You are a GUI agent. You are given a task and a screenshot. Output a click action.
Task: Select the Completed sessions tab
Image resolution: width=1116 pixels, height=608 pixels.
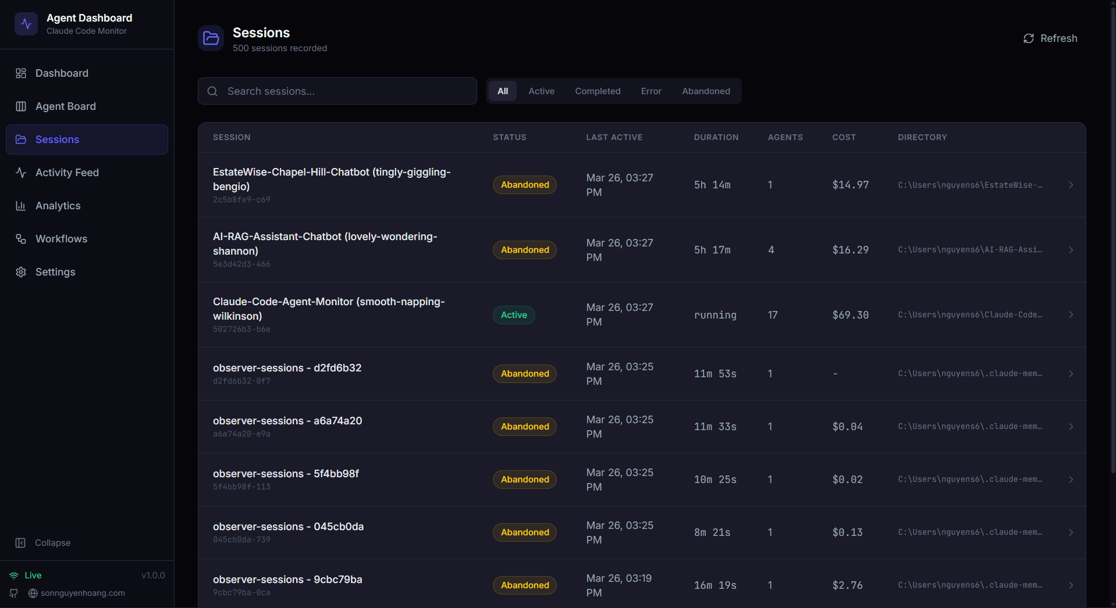point(598,91)
